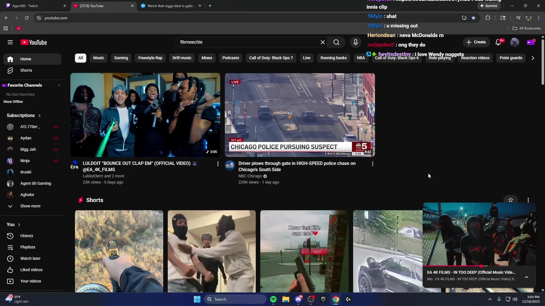Open the Shorts shelf three-dot menu
This screenshot has width=545, height=306.
click(528, 200)
